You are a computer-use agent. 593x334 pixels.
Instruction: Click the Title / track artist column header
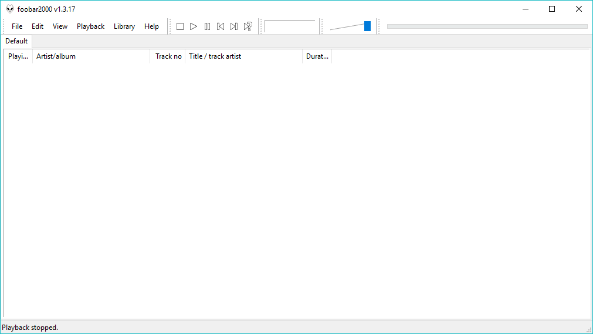(243, 56)
